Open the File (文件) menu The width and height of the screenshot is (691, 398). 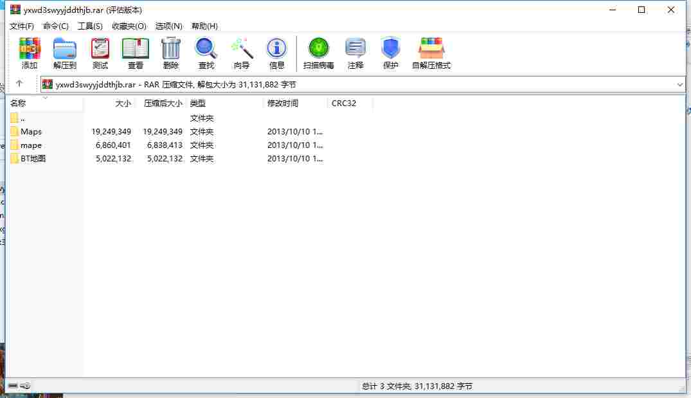pyautogui.click(x=22, y=26)
